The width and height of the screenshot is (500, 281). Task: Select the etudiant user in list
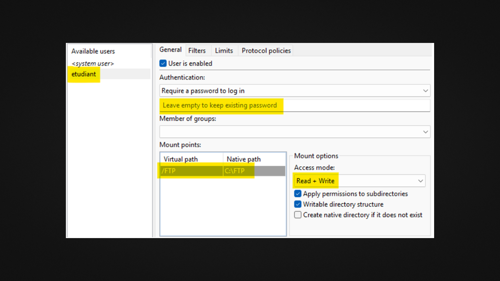(84, 74)
